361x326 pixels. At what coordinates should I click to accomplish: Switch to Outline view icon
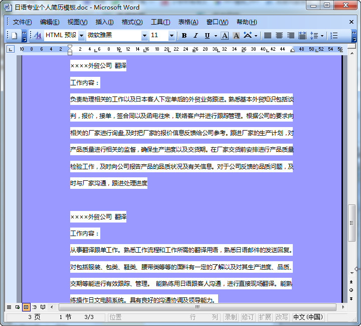35,307
